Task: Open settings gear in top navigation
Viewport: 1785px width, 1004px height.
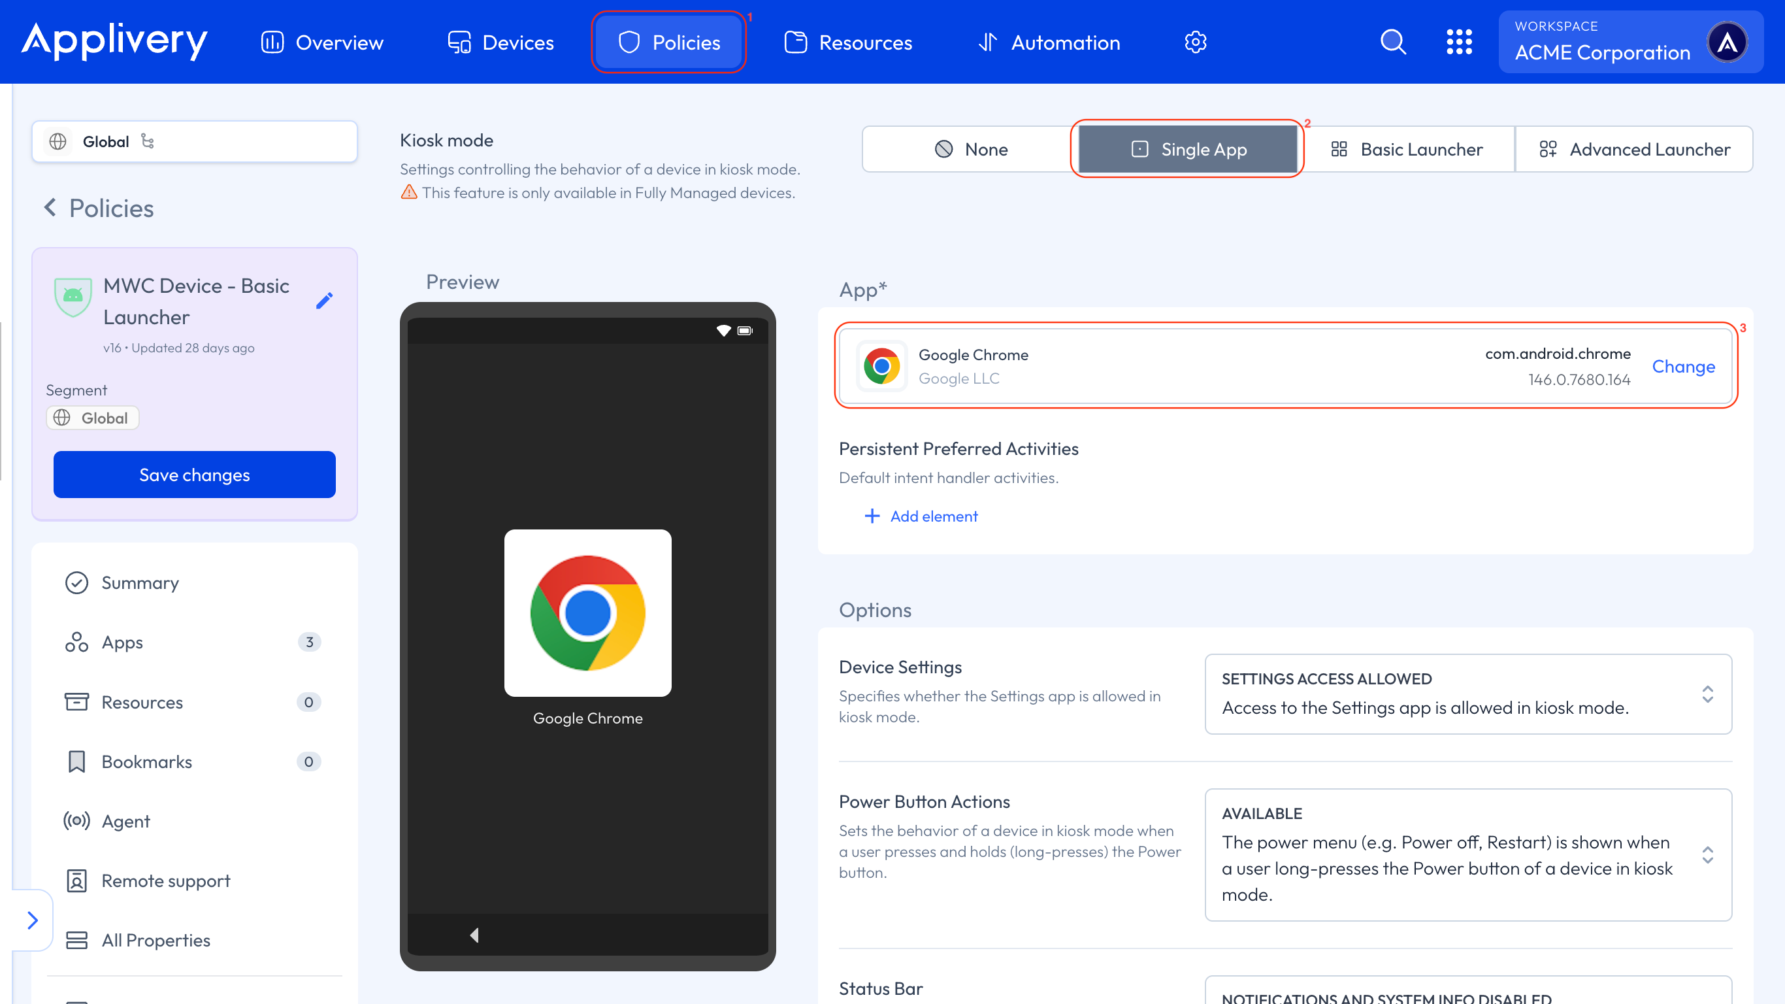Action: pyautogui.click(x=1195, y=42)
